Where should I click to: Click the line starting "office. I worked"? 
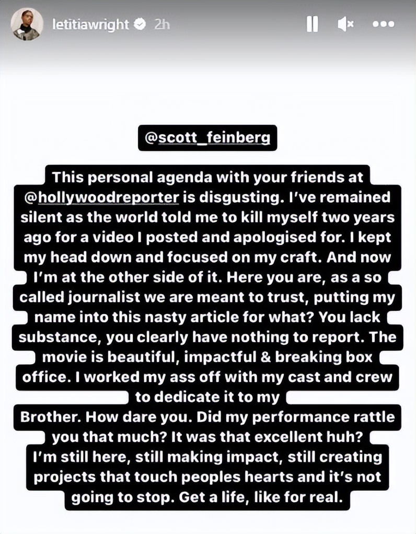pos(207,377)
